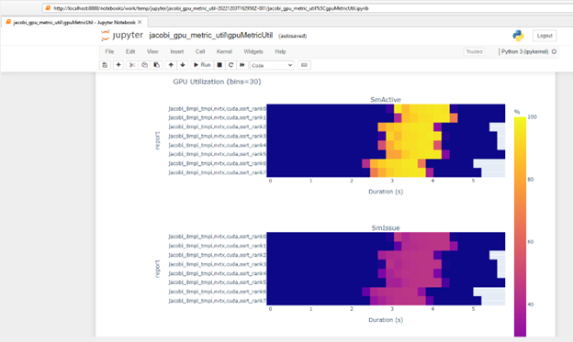The width and height of the screenshot is (573, 342).
Task: Click the kernel idle status circle
Action: click(554, 52)
